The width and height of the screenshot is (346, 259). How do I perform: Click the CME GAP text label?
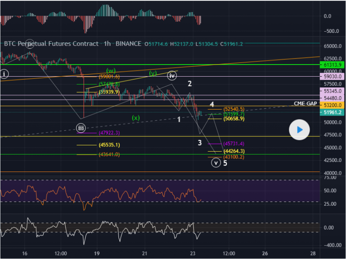(x=306, y=103)
